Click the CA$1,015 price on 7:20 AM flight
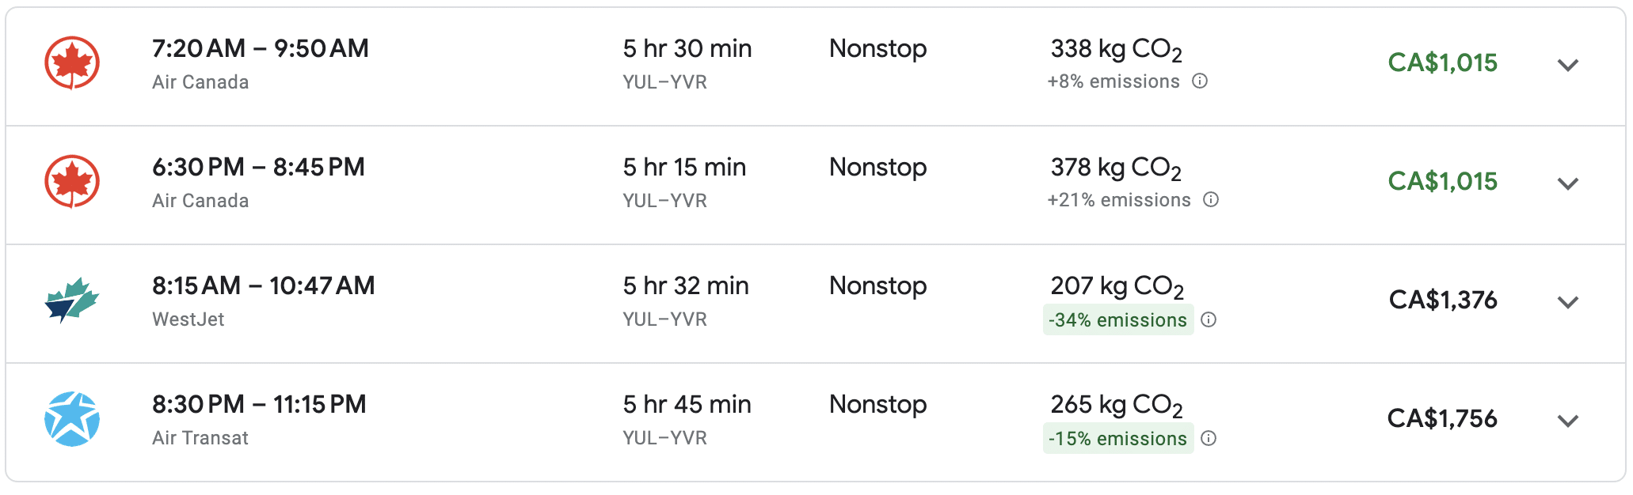 click(1442, 63)
